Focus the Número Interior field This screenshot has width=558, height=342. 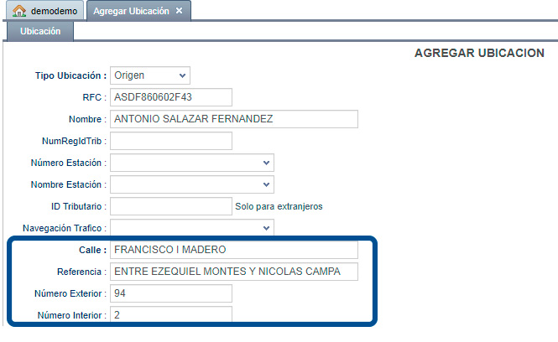[x=171, y=314]
